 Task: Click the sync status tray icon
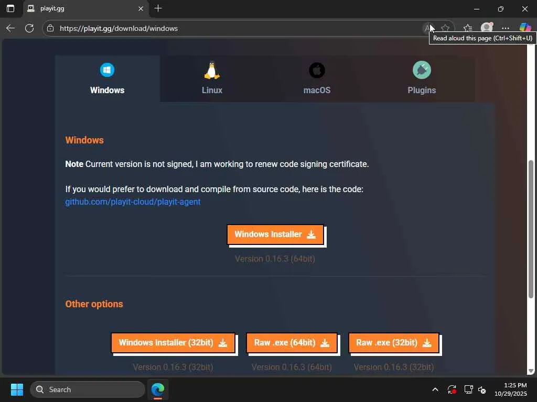pyautogui.click(x=452, y=389)
